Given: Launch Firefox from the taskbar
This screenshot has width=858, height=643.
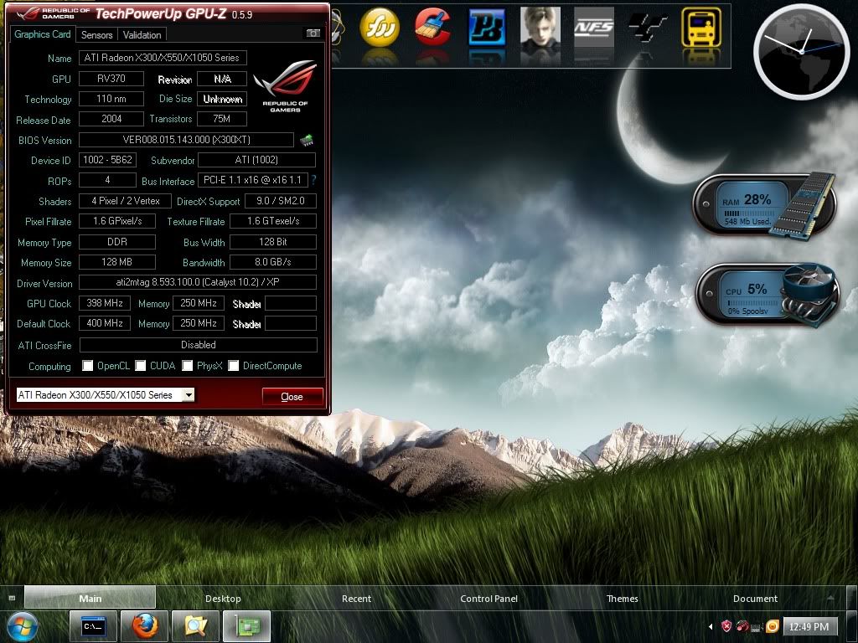Looking at the screenshot, I should click(x=144, y=626).
